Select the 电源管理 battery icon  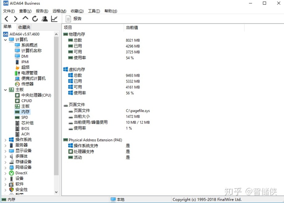pos(17,73)
